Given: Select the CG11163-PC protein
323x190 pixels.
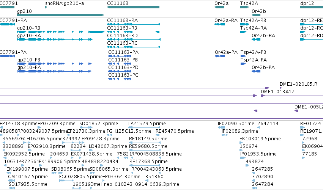Looking at the screenshot, I should tap(120, 79).
